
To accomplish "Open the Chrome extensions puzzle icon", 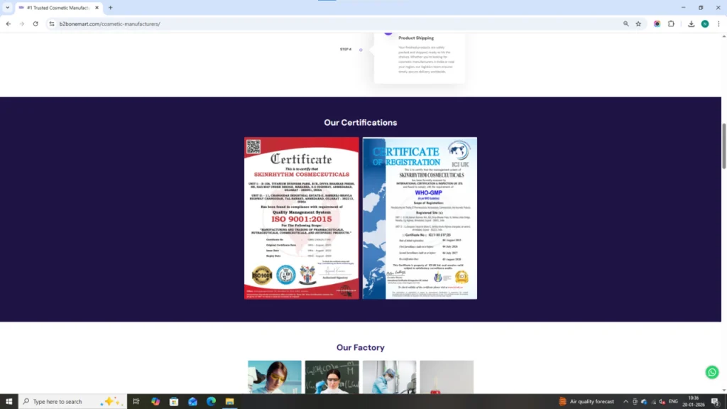I will point(671,23).
